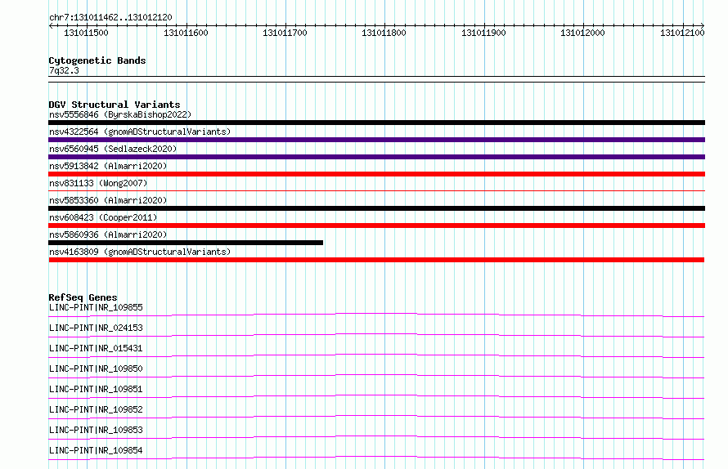The width and height of the screenshot is (728, 469).
Task: Select the LINC-PINT|NR_015431 gene label
Action: click(96, 348)
